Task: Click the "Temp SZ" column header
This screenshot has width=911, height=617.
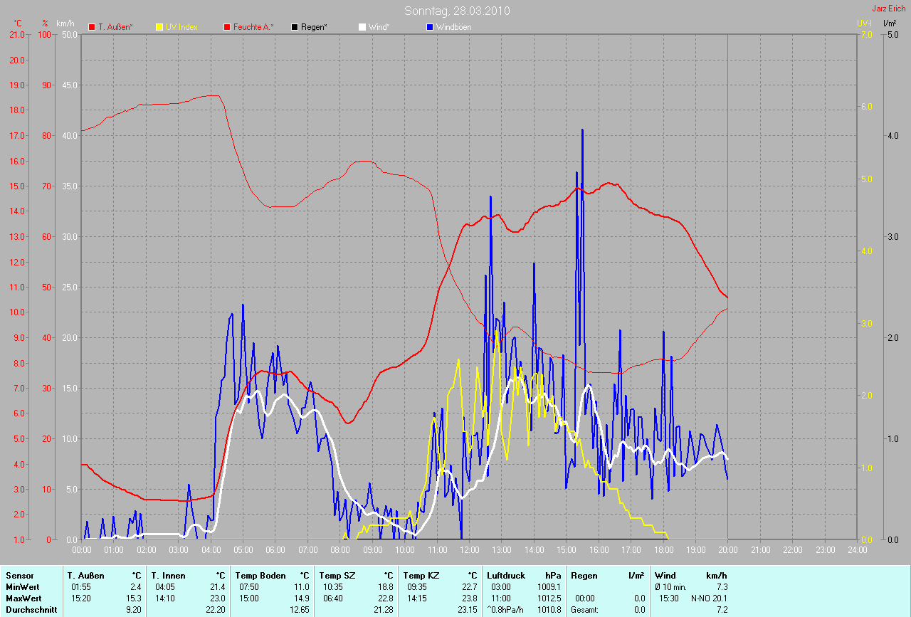Action: [x=337, y=575]
